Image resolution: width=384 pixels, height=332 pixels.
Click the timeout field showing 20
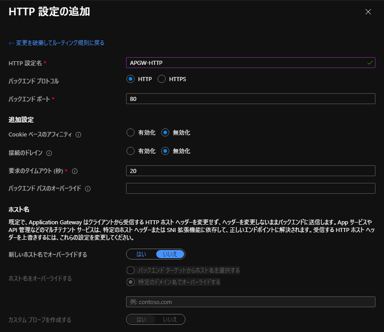[x=251, y=171]
